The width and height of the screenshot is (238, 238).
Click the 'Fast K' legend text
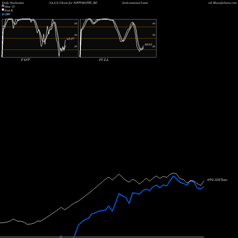(x=9, y=10)
